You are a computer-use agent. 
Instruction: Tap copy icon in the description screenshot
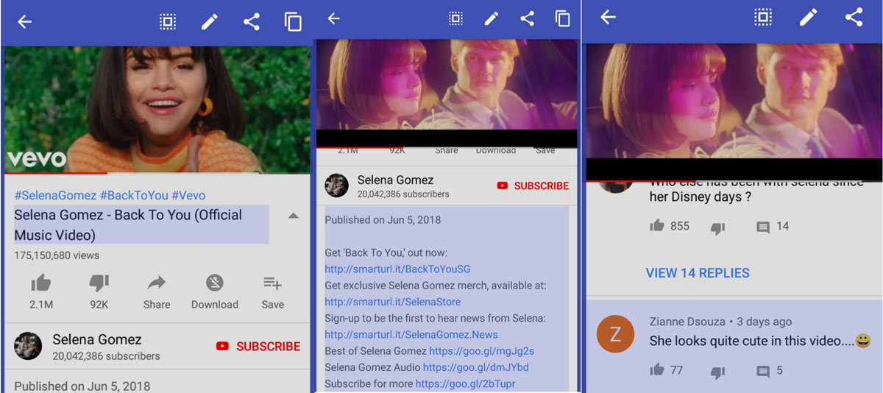[x=563, y=19]
